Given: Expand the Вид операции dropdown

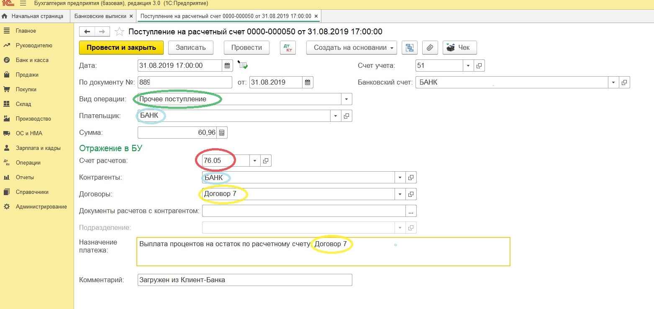Looking at the screenshot, I should click(x=346, y=99).
